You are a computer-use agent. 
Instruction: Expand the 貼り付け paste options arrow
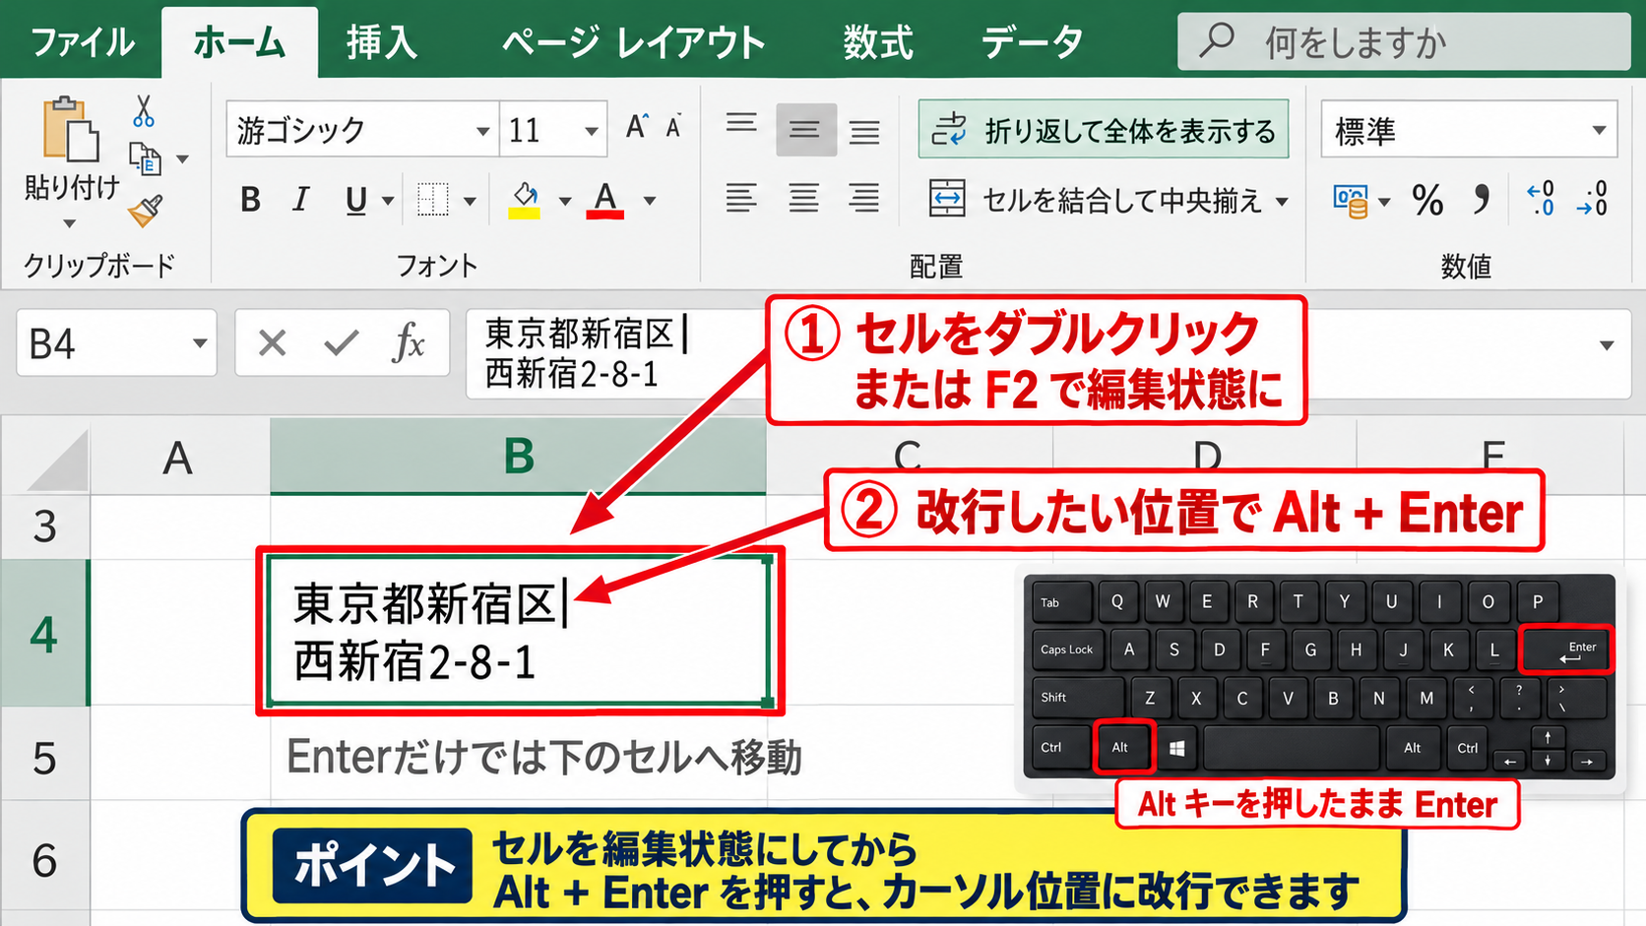(69, 224)
